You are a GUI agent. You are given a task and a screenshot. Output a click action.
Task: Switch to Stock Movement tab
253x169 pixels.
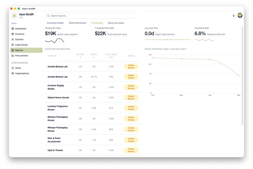pos(77,23)
